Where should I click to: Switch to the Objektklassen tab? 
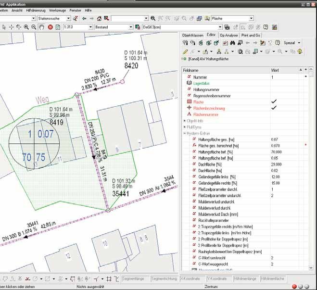(x=192, y=35)
